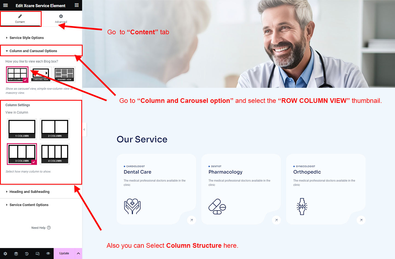
Task: Open the History icon
Action: [27, 254]
